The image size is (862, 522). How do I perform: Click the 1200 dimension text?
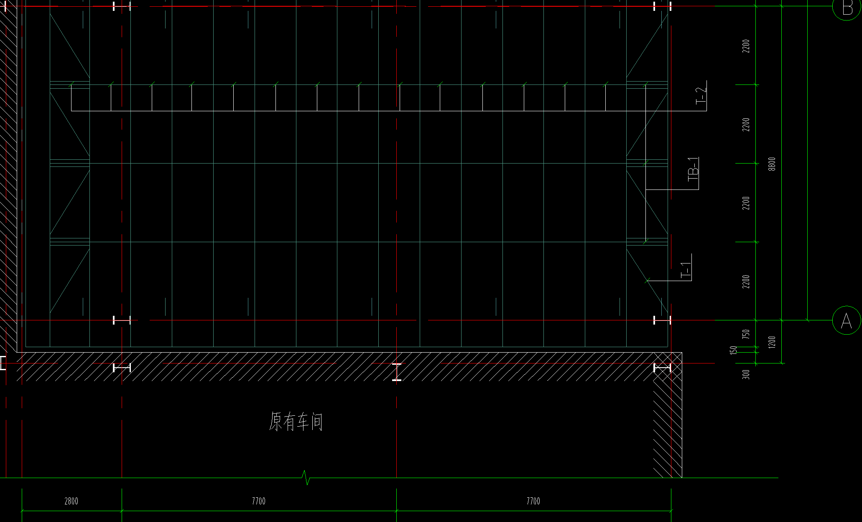pyautogui.click(x=772, y=342)
